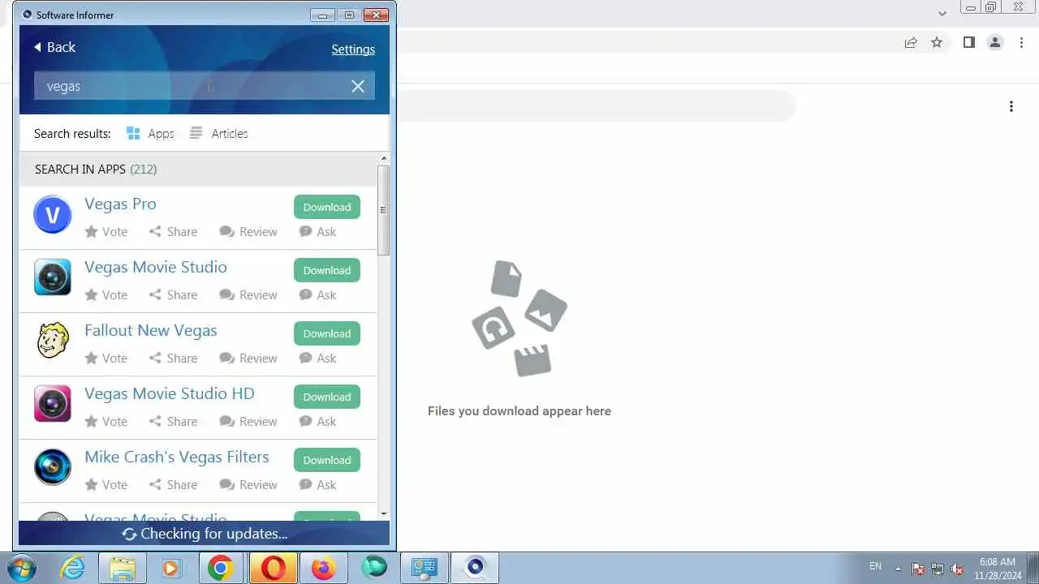Review Mike Crash's Vegas Filters
The height and width of the screenshot is (584, 1039).
pyautogui.click(x=248, y=485)
